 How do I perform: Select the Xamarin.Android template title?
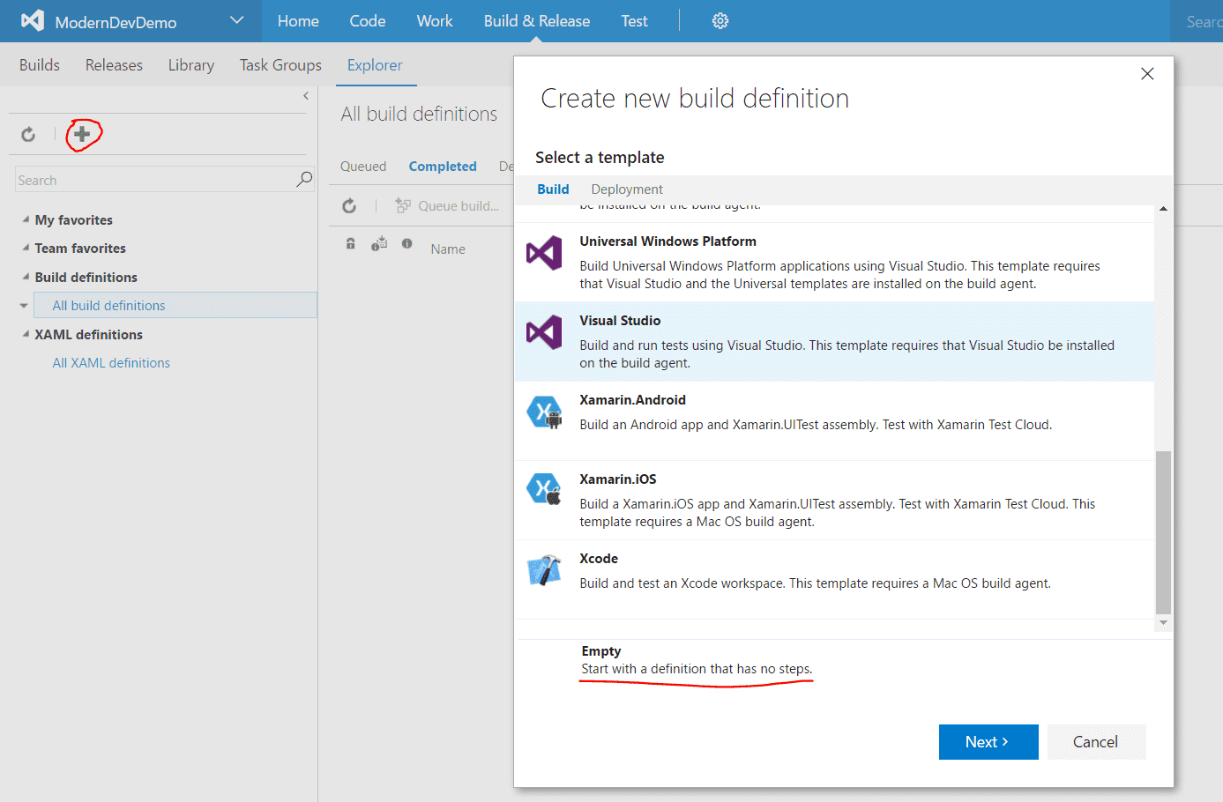tap(632, 400)
